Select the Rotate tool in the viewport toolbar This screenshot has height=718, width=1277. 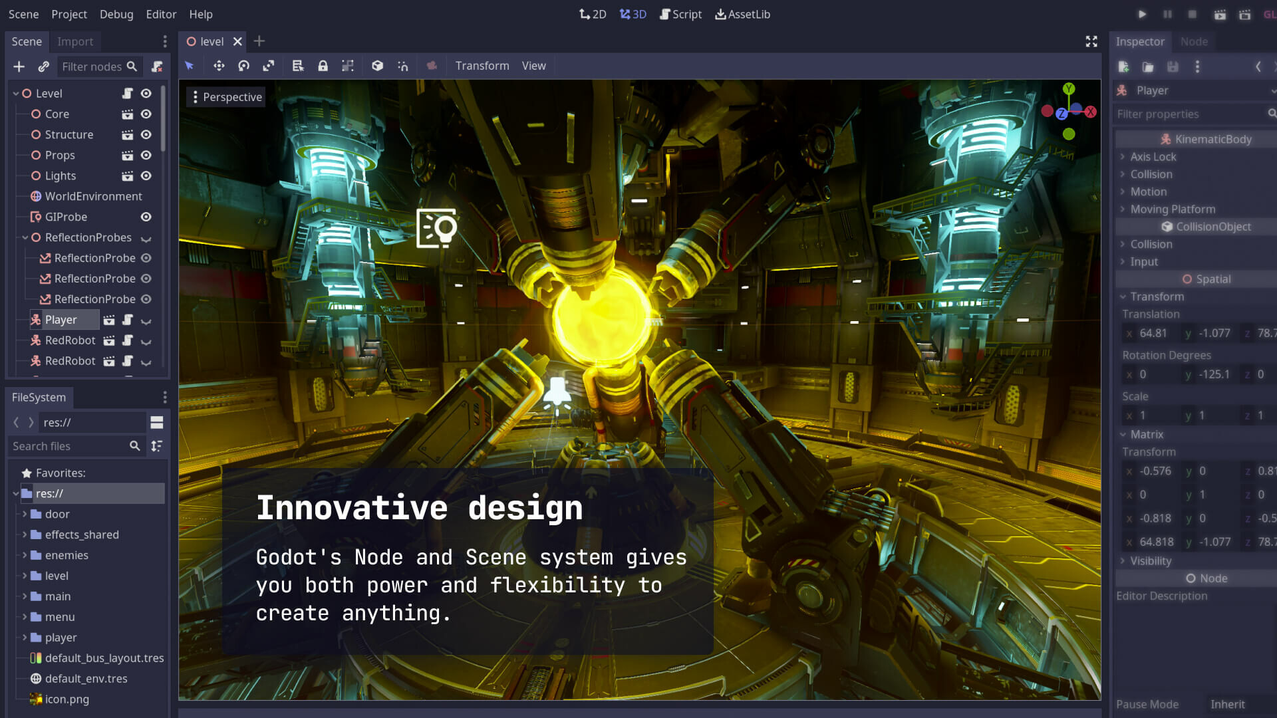click(x=243, y=66)
